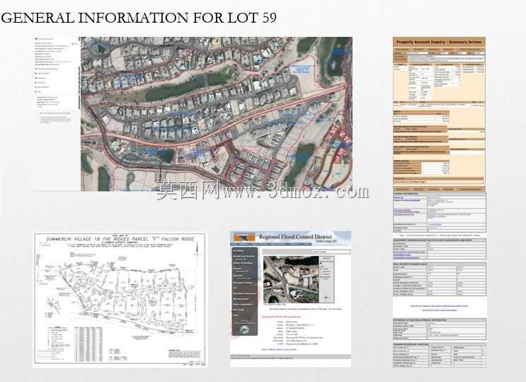Click the compass cross in flood map legend
The width and height of the screenshot is (526, 382).
(x=326, y=298)
